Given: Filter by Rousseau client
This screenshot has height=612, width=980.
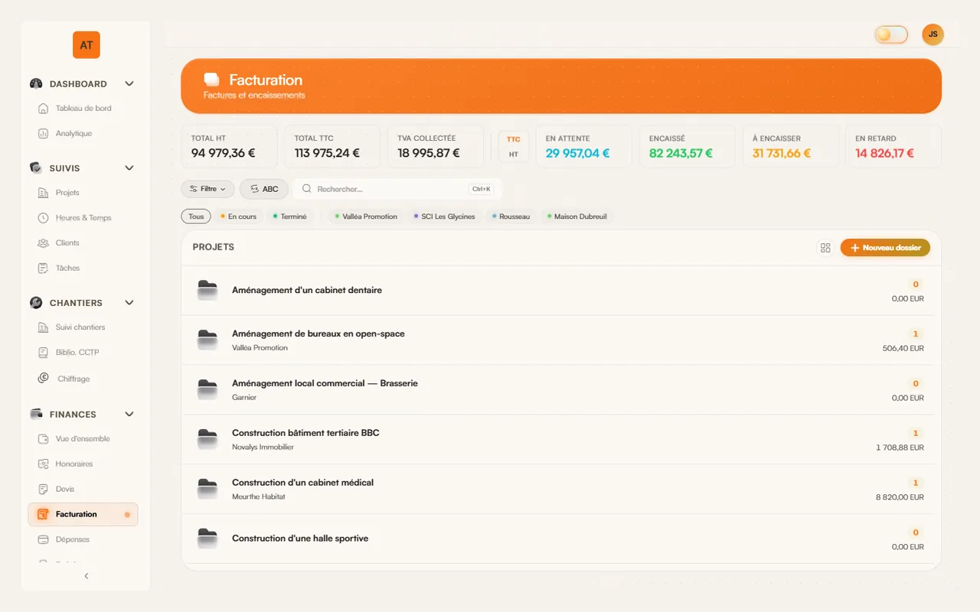Looking at the screenshot, I should click(x=511, y=216).
